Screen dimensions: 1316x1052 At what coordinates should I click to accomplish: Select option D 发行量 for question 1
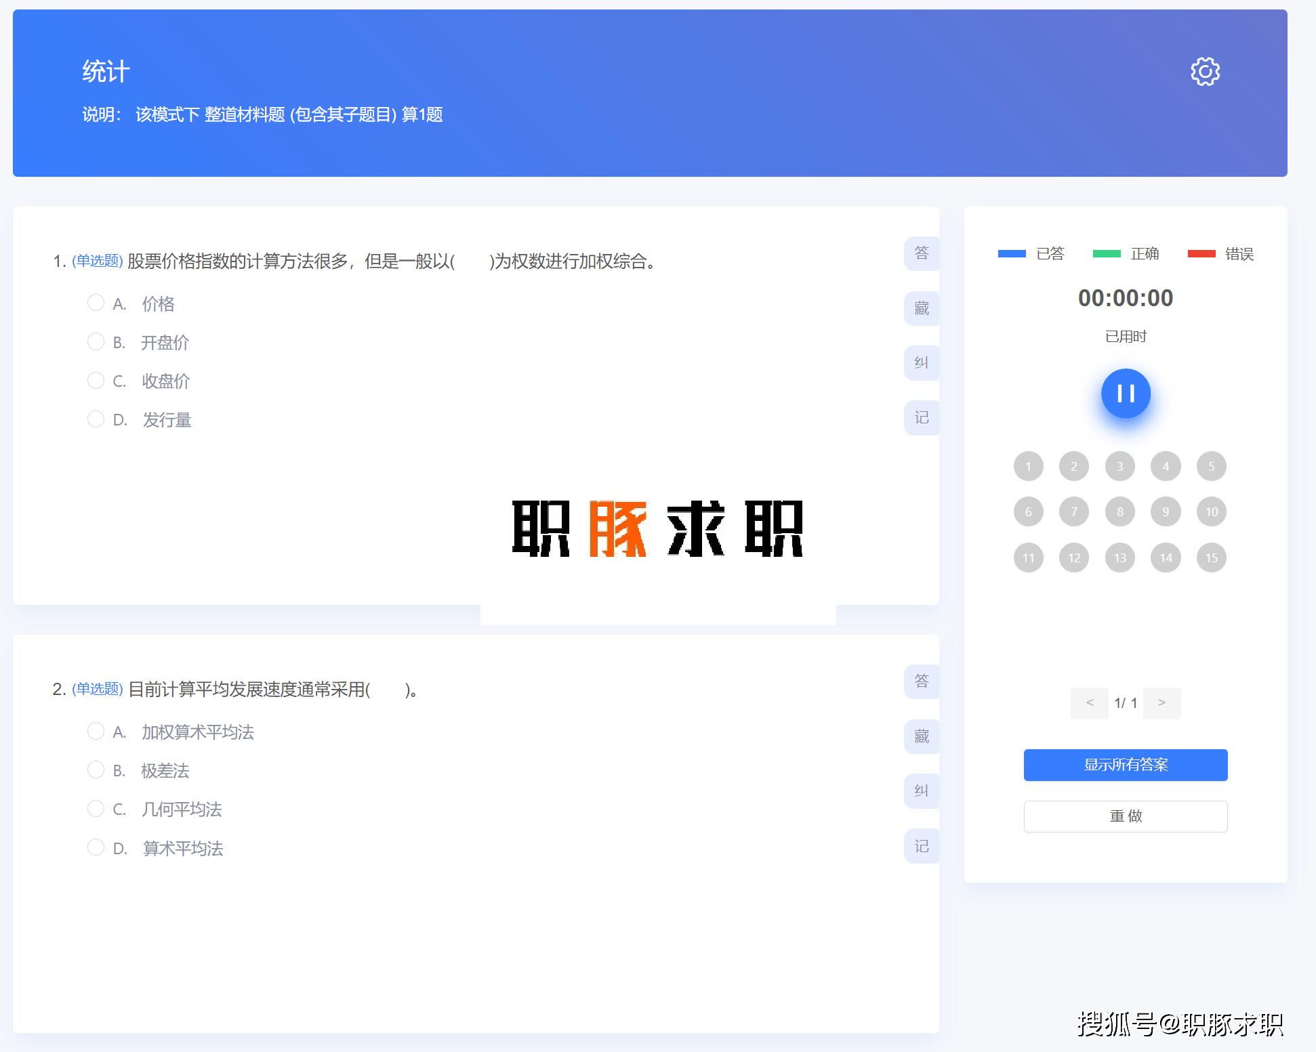(x=96, y=419)
